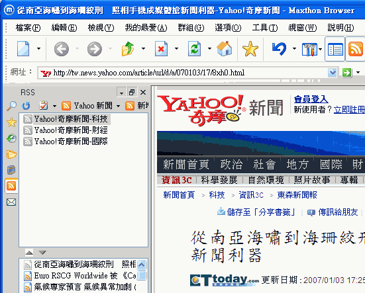Viewport: 365px width, 293px height.
Task: Go to the Home page icon
Action: click(x=225, y=48)
